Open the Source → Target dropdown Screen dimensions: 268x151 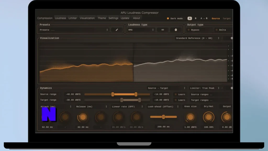coord(166,88)
